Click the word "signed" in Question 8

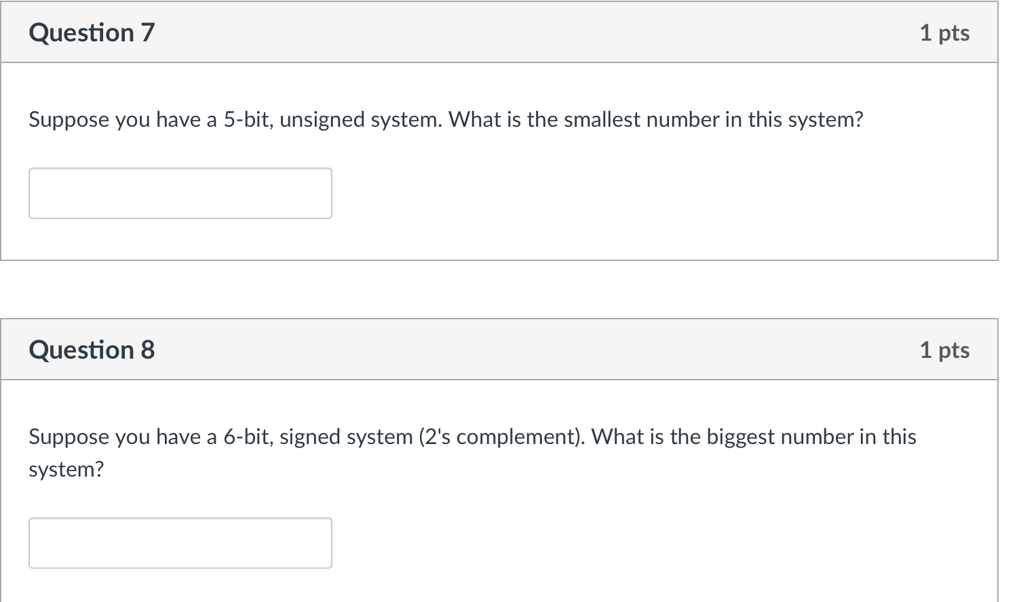(310, 437)
